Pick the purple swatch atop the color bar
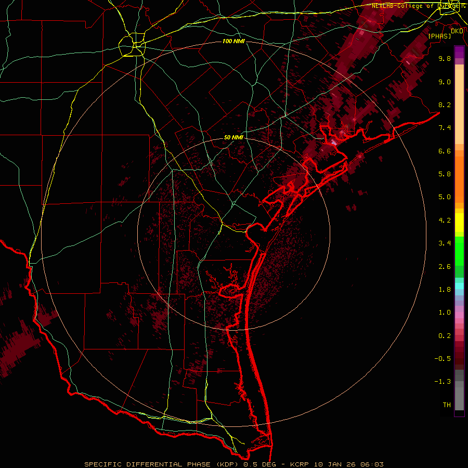The width and height of the screenshot is (468, 468). click(x=459, y=52)
